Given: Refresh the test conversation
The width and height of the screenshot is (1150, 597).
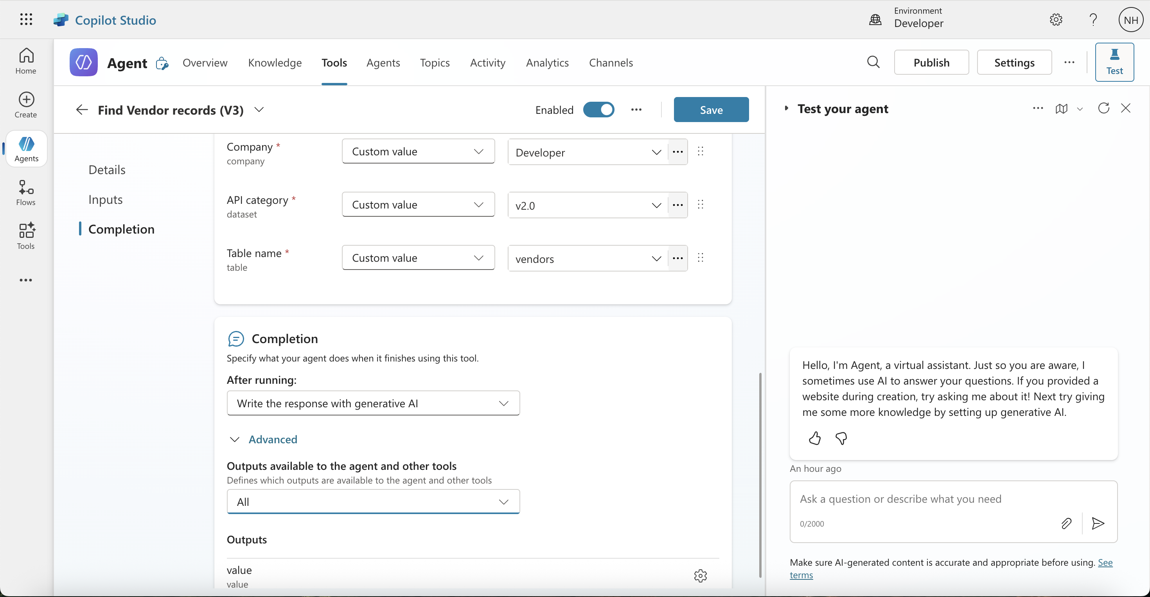Looking at the screenshot, I should coord(1103,108).
